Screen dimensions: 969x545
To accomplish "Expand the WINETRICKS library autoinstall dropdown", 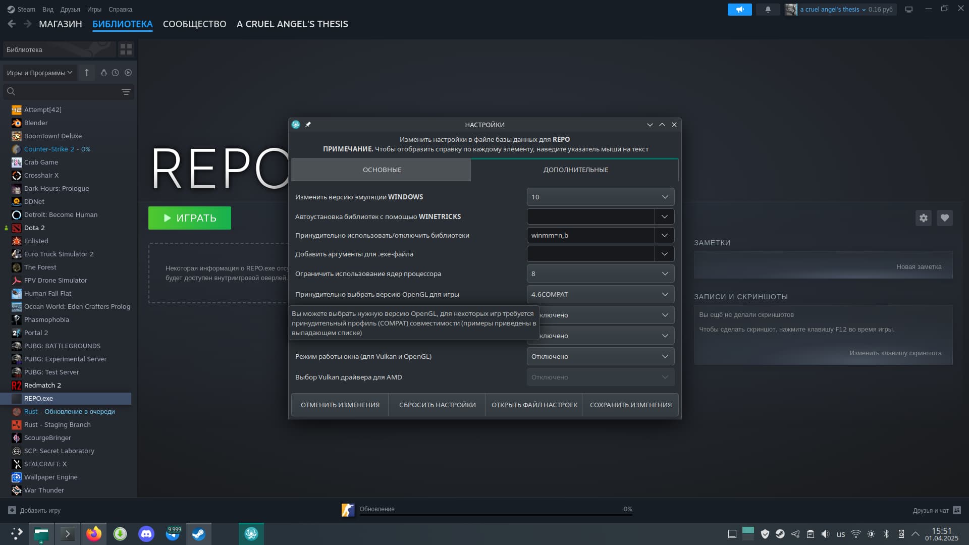I will click(x=664, y=216).
